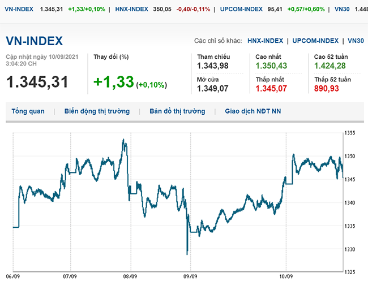Go to VN30 link beside Các chỉ số khác

coord(356,41)
